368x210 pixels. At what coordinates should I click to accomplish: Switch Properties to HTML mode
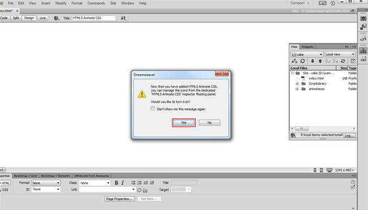(x=5, y=183)
